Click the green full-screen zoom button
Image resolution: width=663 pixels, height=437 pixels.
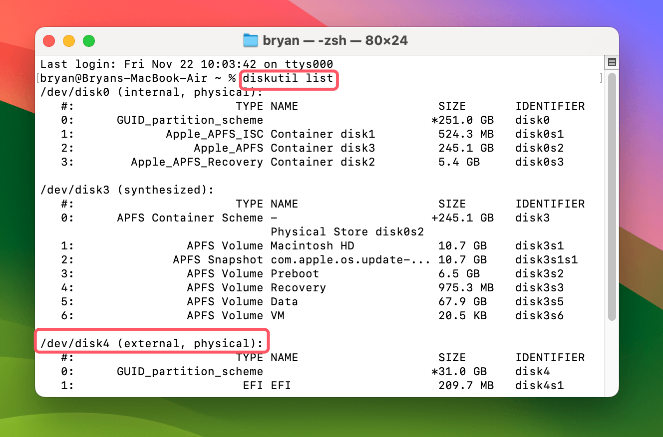pos(89,41)
